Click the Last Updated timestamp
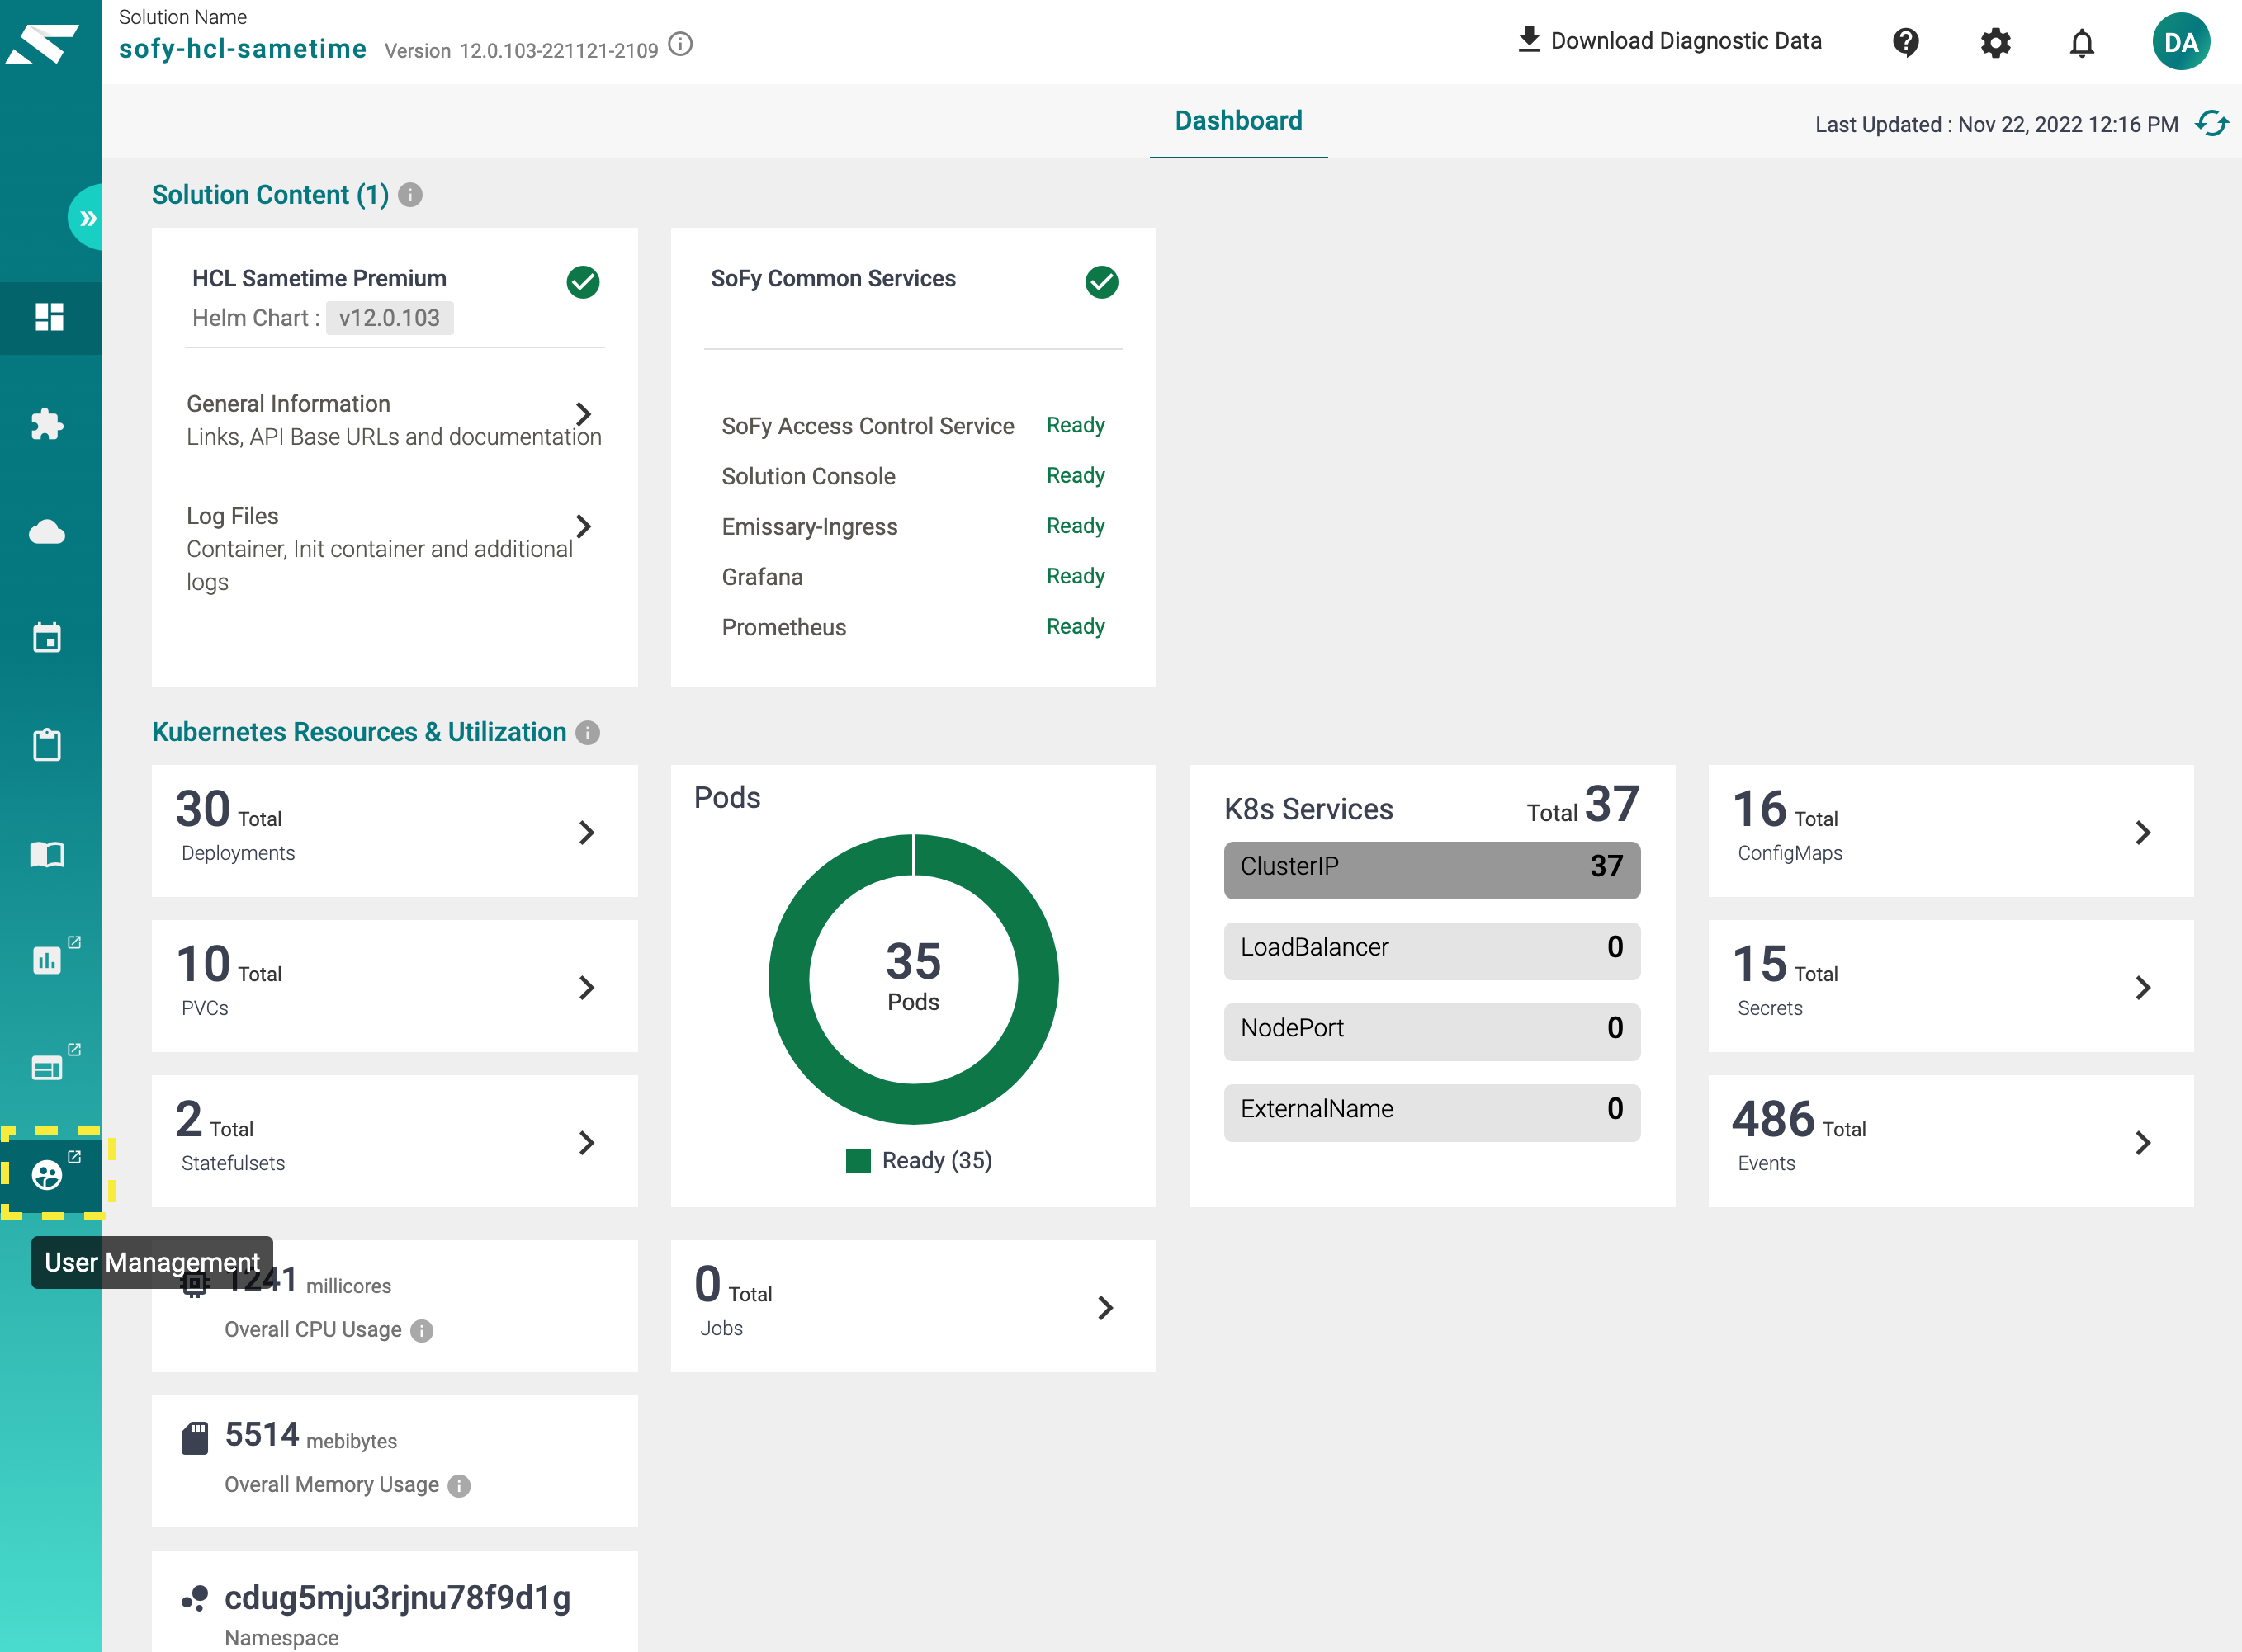2242x1652 pixels. tap(1996, 124)
